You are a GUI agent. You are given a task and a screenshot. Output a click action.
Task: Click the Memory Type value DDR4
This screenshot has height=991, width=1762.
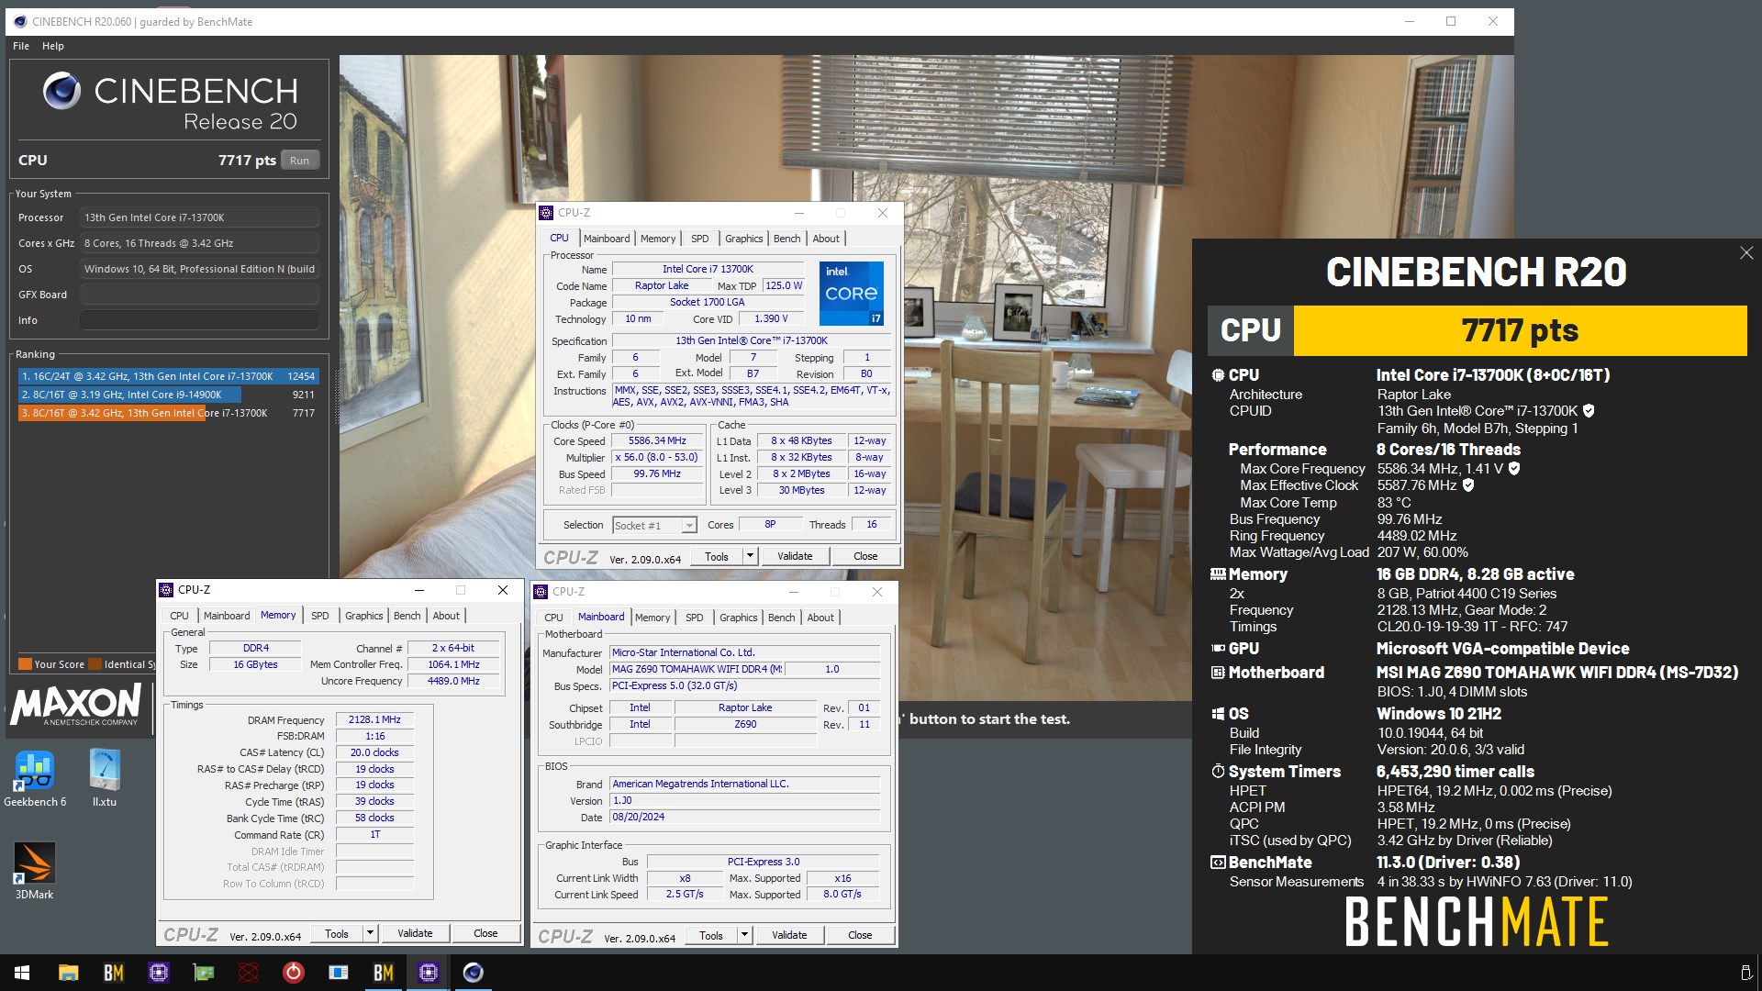click(255, 648)
